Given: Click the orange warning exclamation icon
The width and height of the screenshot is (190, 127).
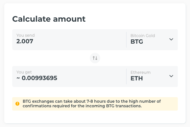Looking at the screenshot, I should pos(17,104).
